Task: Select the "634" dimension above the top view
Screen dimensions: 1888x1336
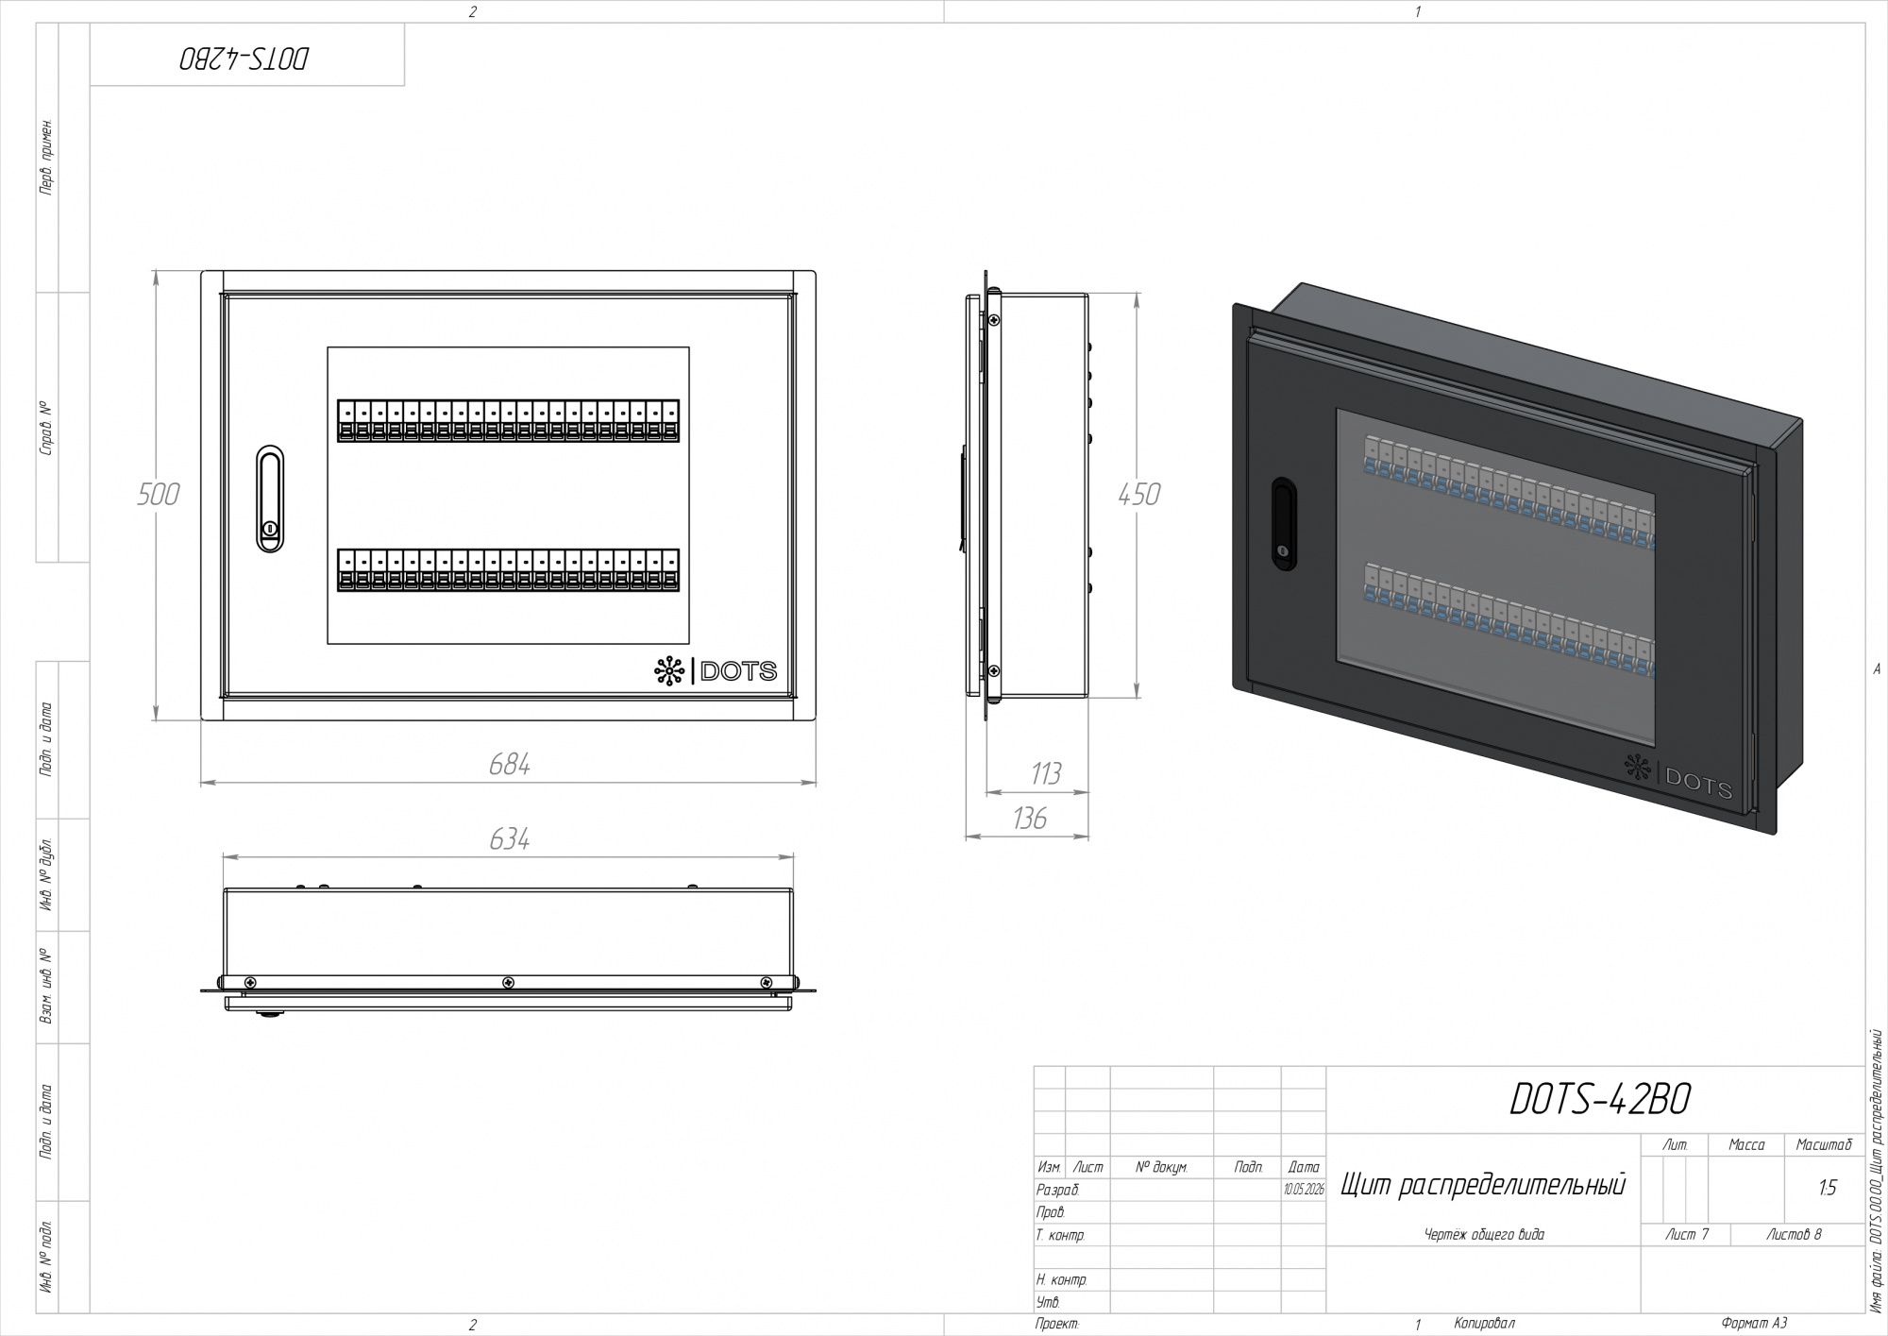Action: pyautogui.click(x=509, y=839)
